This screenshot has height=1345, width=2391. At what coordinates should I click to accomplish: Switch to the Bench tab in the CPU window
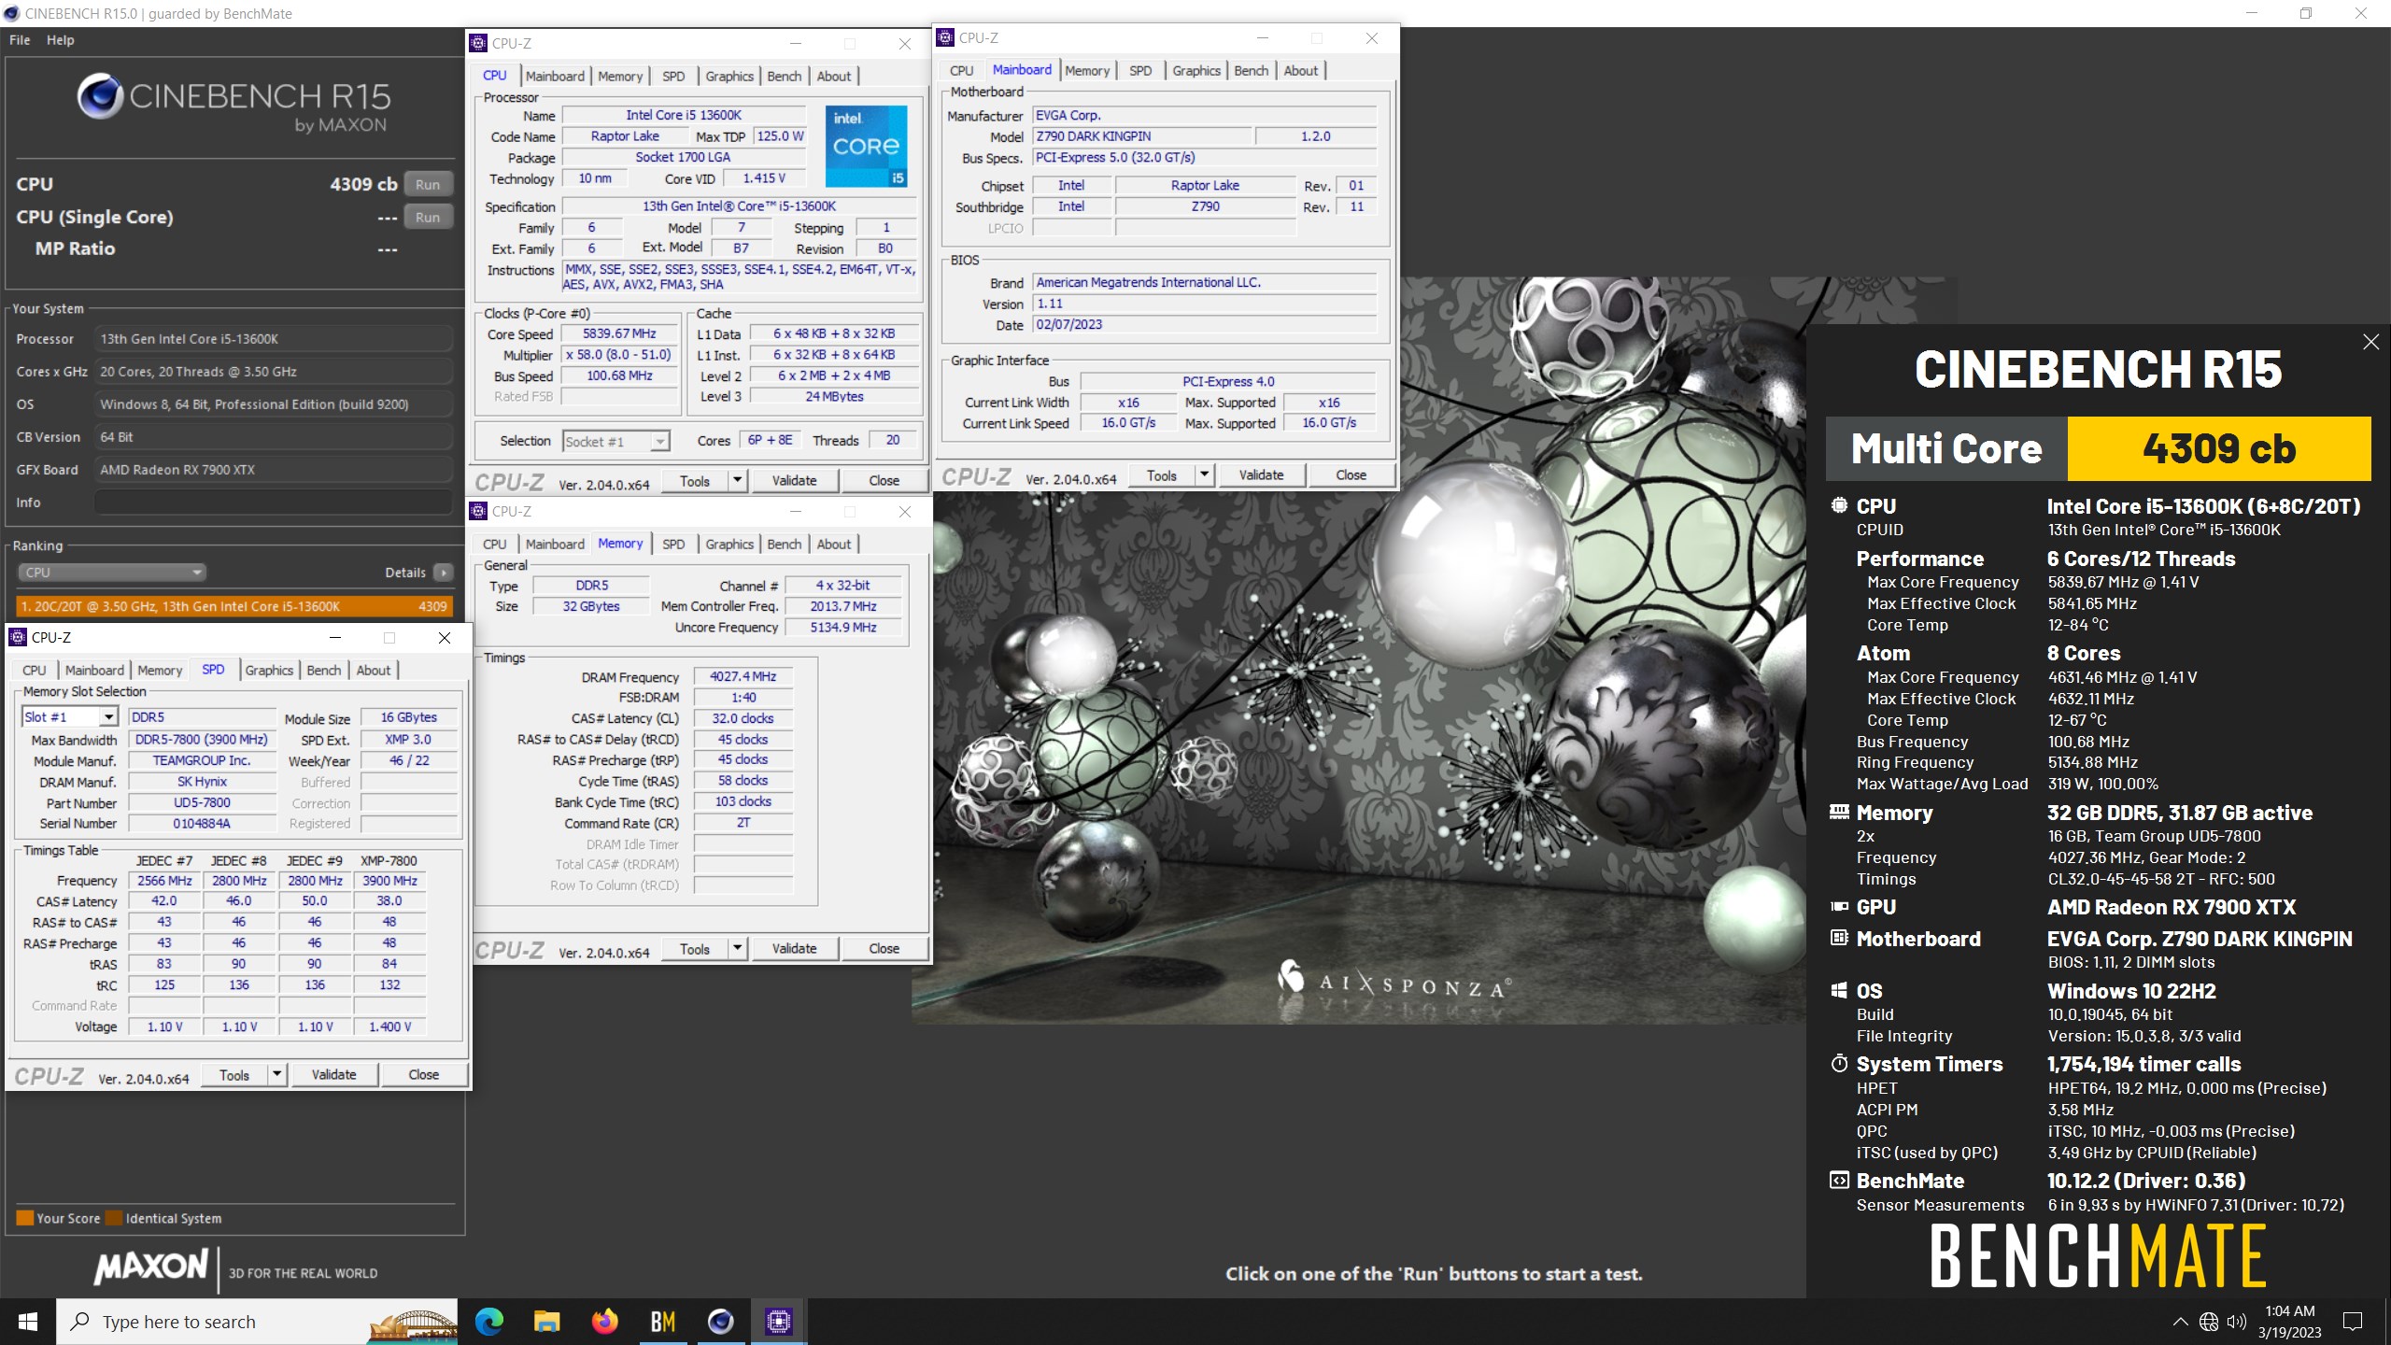[x=784, y=77]
